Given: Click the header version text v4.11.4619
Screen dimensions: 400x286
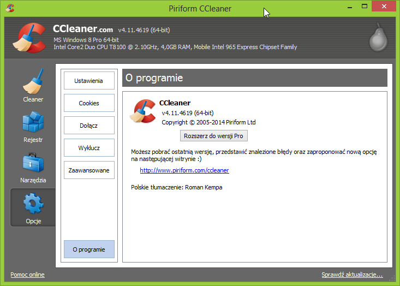Looking at the screenshot, I should pyautogui.click(x=144, y=30).
